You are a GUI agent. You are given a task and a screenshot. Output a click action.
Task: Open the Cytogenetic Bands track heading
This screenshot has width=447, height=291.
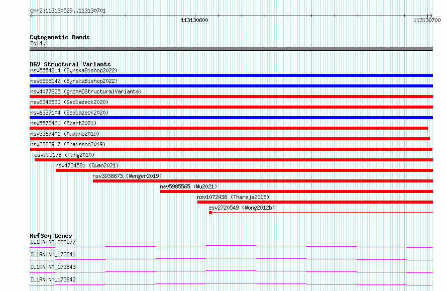pos(60,37)
